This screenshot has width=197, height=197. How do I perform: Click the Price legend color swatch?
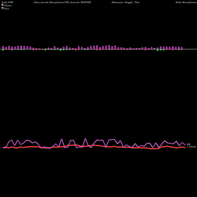click(x=2, y=8)
